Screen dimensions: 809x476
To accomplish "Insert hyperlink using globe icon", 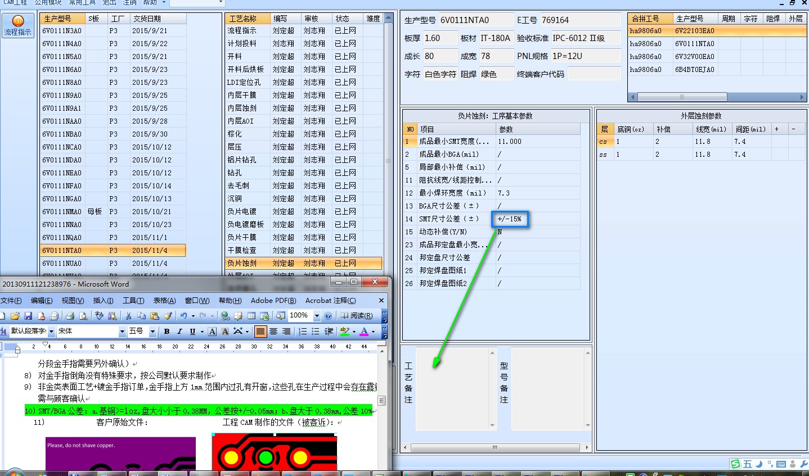I will point(225,316).
